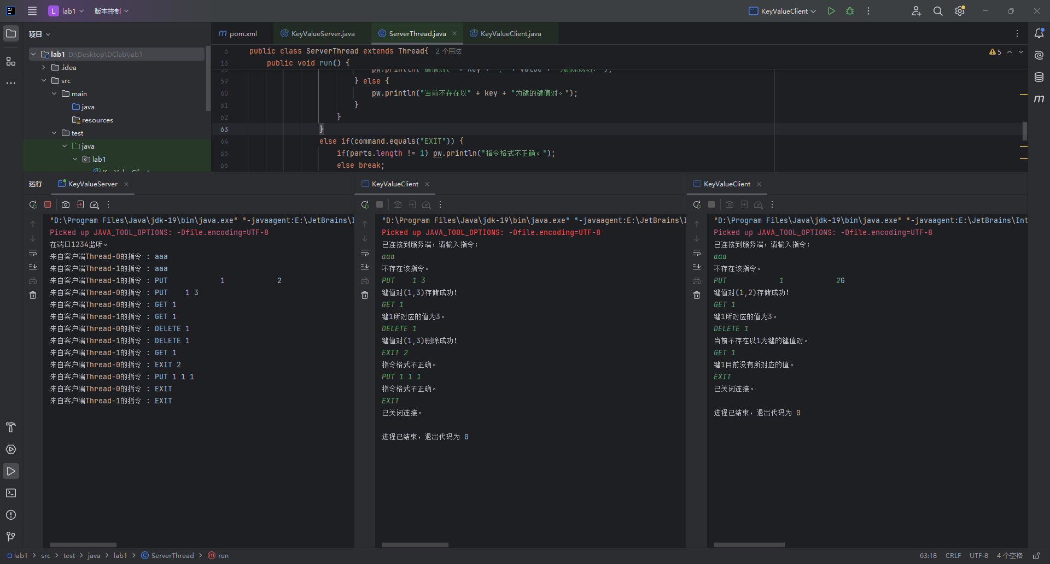Rerun the middle KeyValueClient process

[365, 204]
